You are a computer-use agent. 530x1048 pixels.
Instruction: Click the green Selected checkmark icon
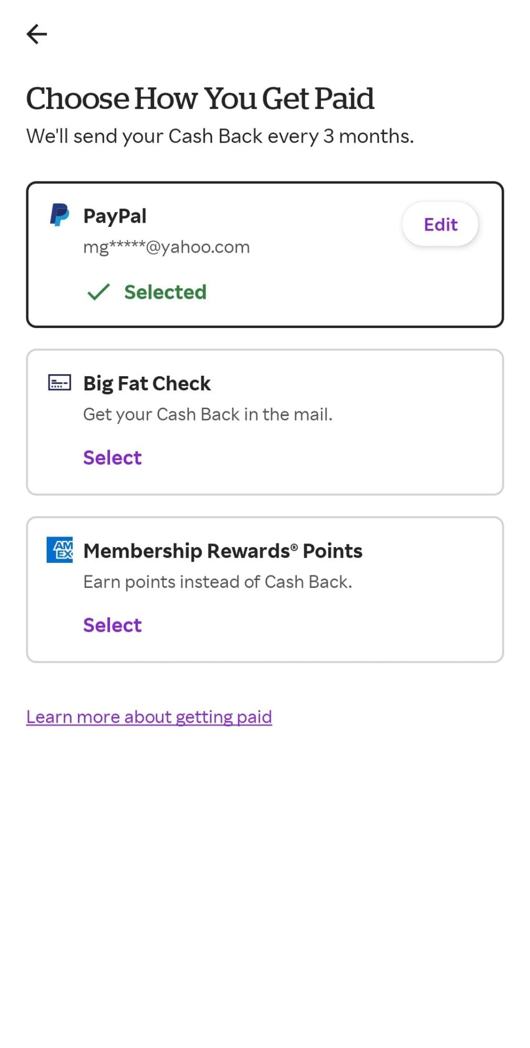pos(98,292)
